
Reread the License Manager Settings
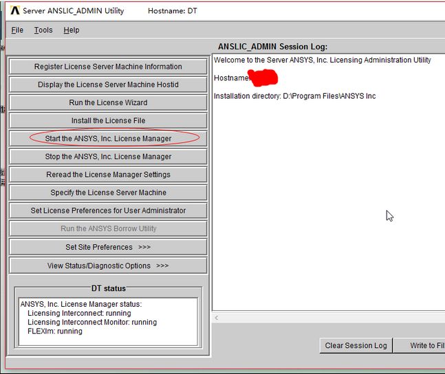click(108, 174)
